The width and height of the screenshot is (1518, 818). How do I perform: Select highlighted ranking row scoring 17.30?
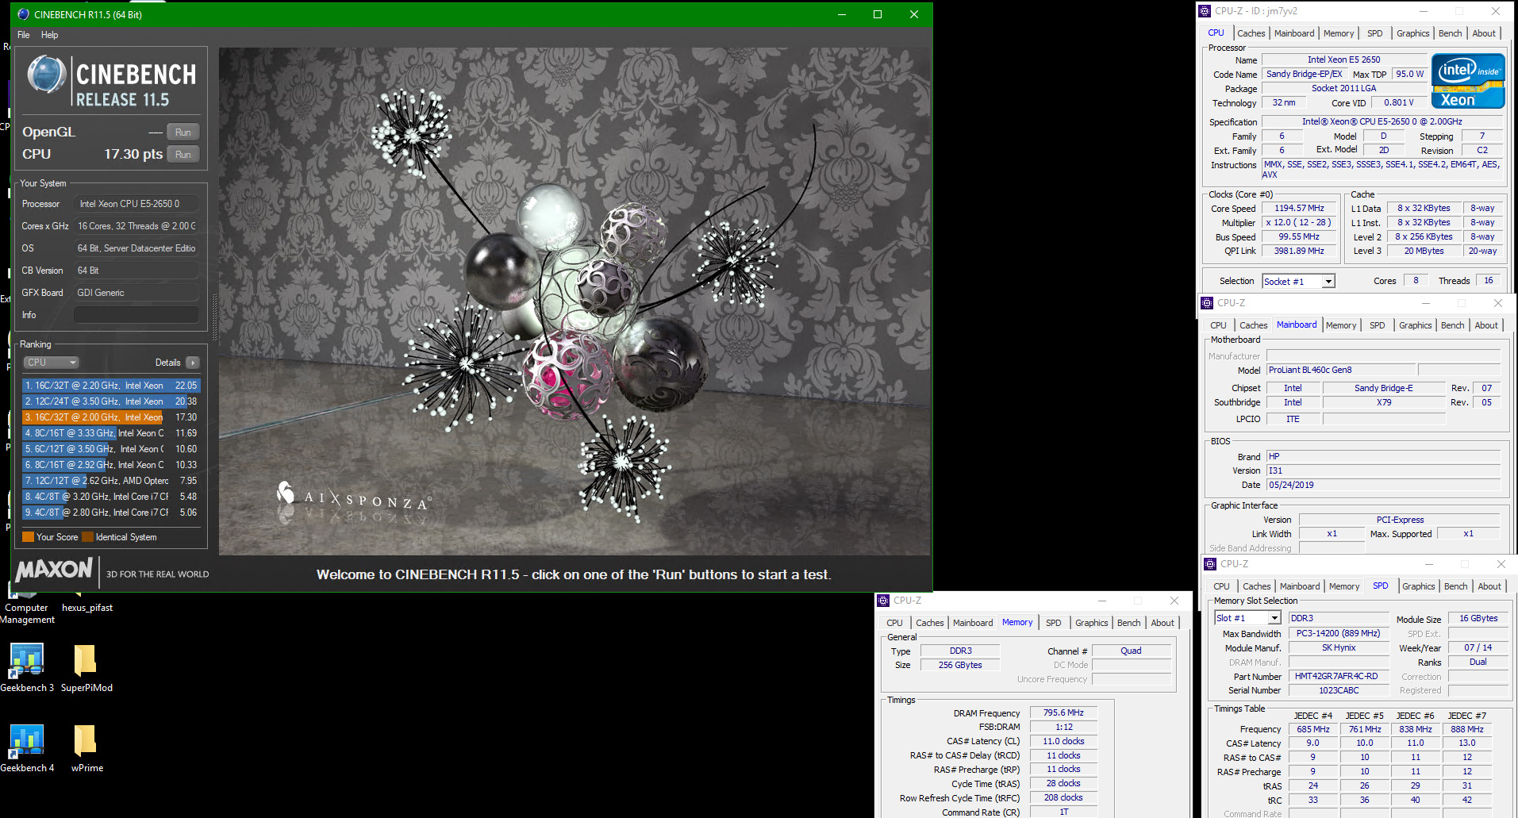click(111, 417)
